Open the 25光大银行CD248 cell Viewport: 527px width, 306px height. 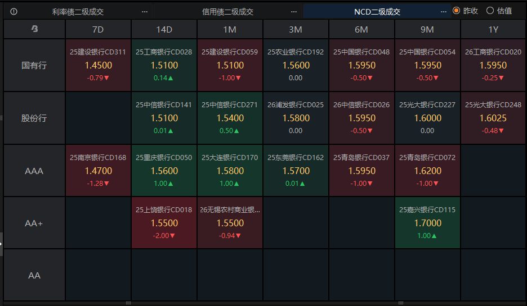pos(493,118)
